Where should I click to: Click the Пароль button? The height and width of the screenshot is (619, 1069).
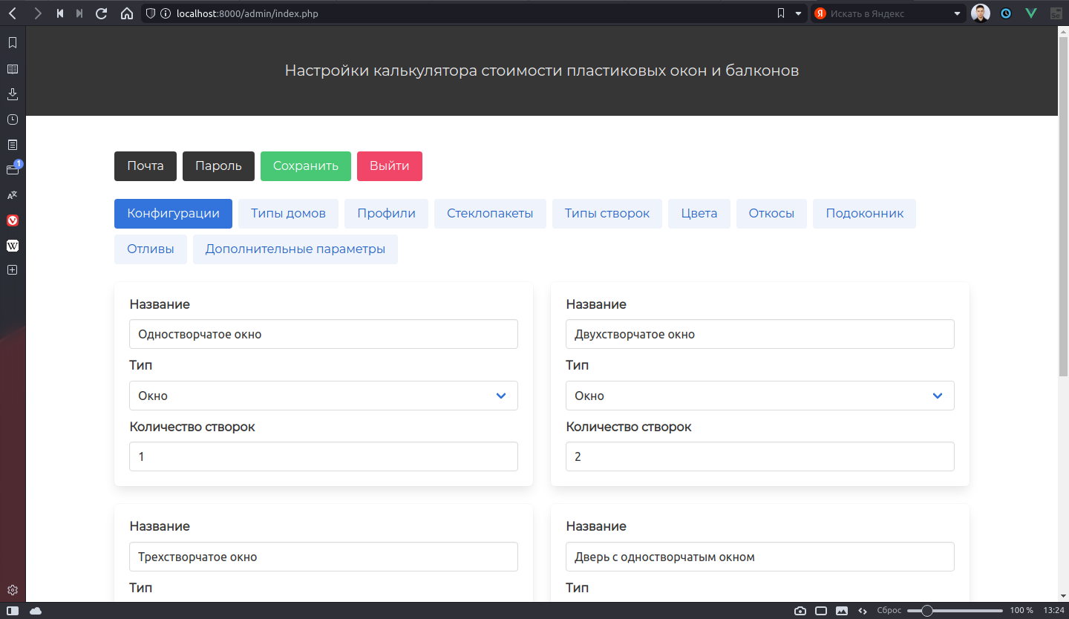[x=218, y=166]
